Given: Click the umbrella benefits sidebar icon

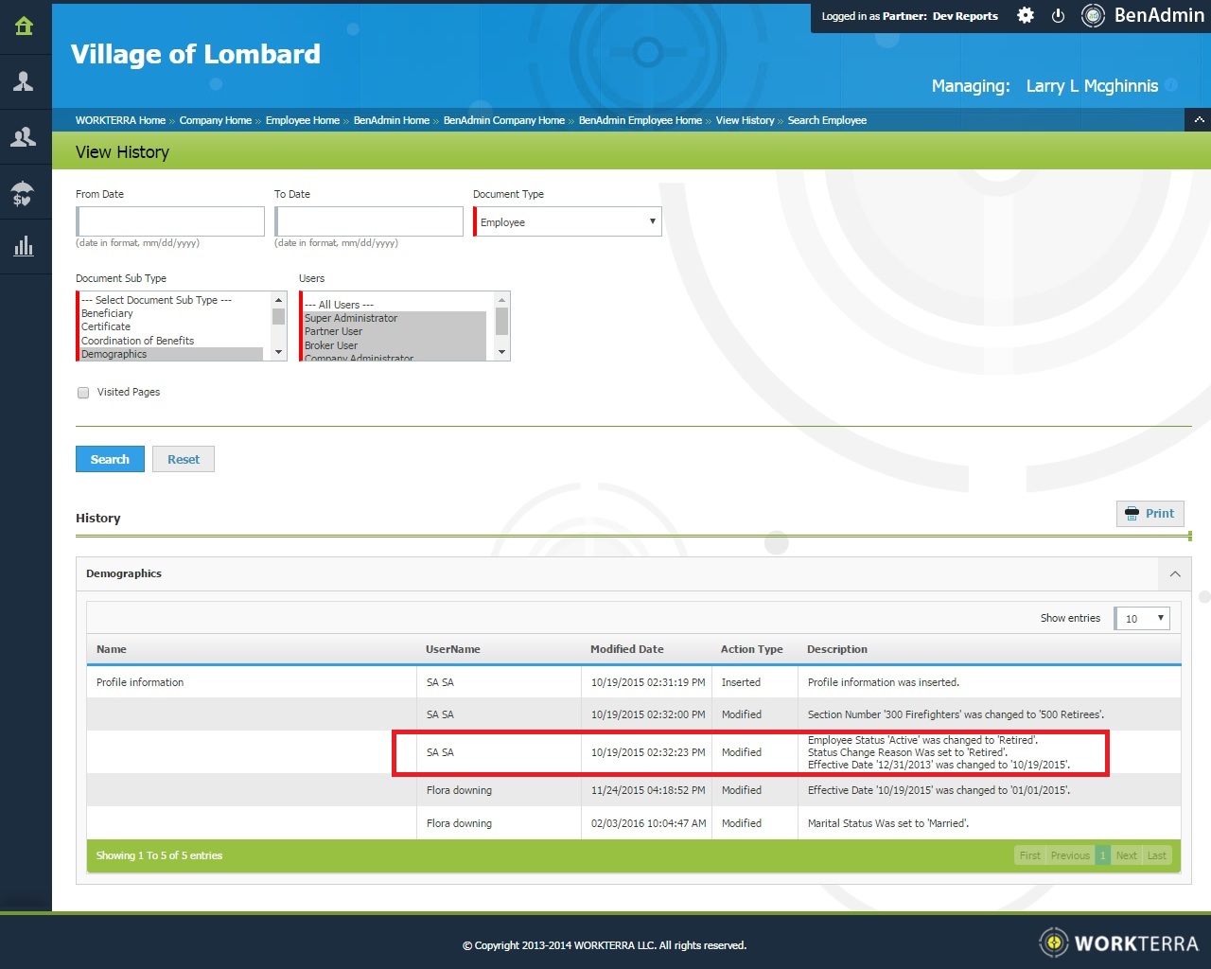Looking at the screenshot, I should tap(25, 193).
